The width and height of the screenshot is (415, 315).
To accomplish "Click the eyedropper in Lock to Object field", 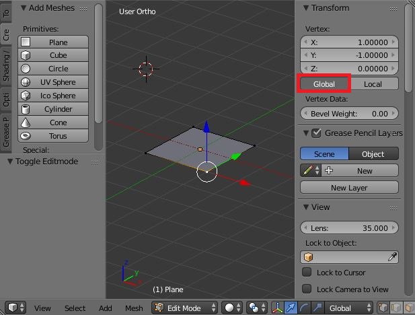I will pos(392,256).
